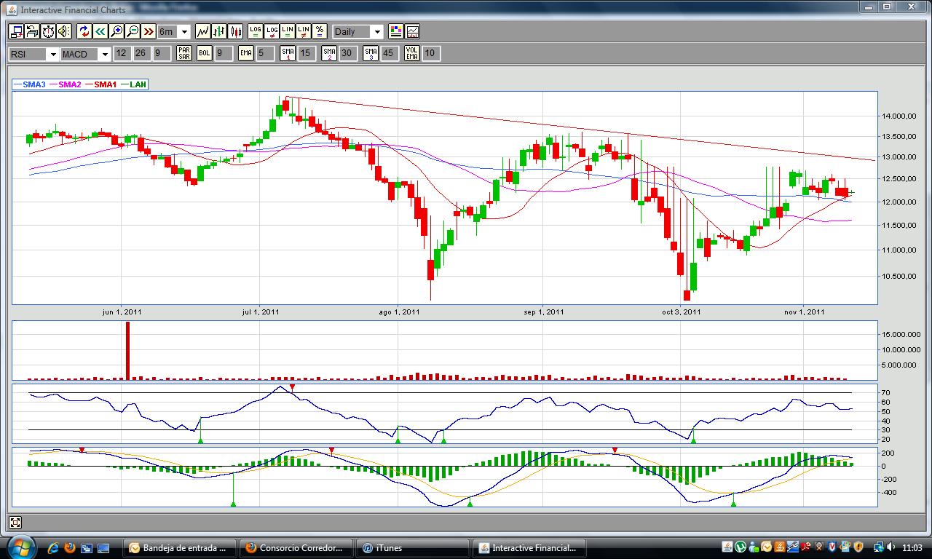Click the green double-left arrows
Screen dimensions: 932x559
pyautogui.click(x=100, y=31)
